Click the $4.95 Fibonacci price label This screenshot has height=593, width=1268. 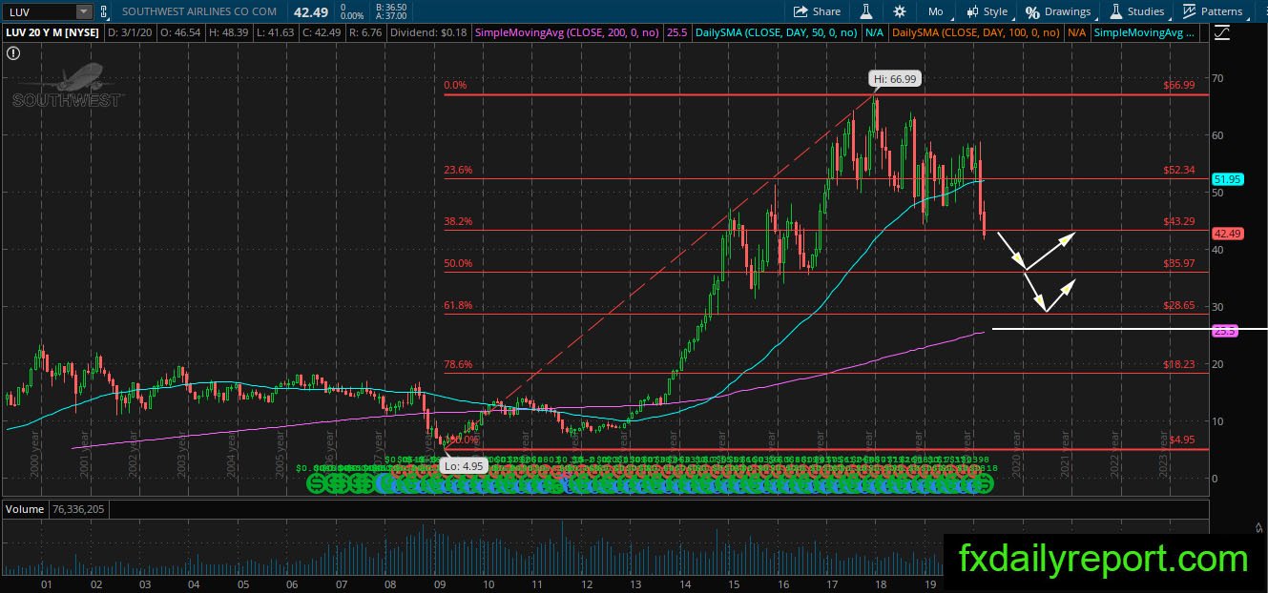pos(1182,440)
